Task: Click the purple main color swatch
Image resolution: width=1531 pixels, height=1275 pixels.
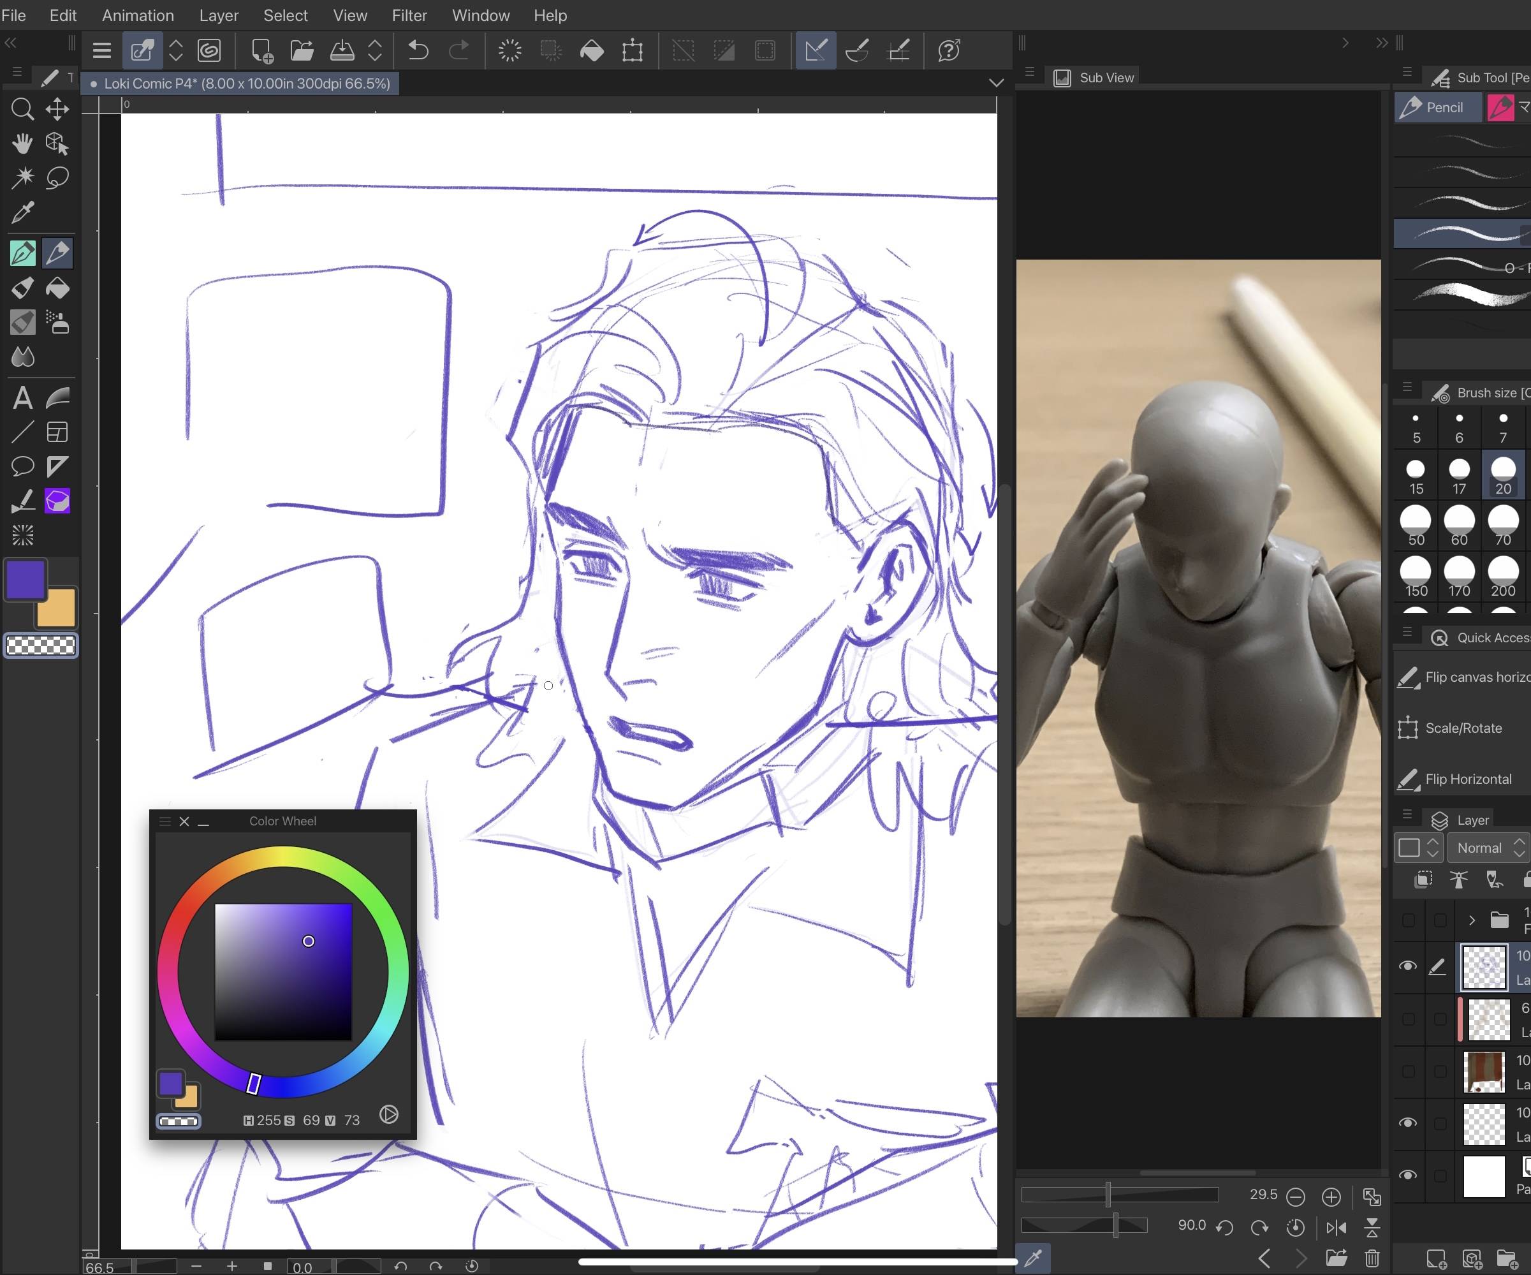Action: pos(26,580)
